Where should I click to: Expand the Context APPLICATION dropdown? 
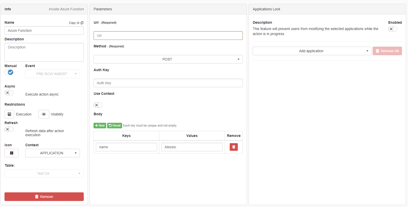52,153
